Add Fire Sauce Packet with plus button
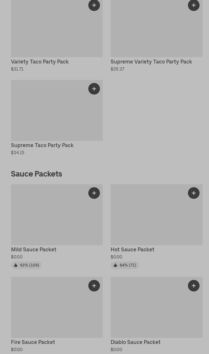209x354 pixels. [94, 286]
